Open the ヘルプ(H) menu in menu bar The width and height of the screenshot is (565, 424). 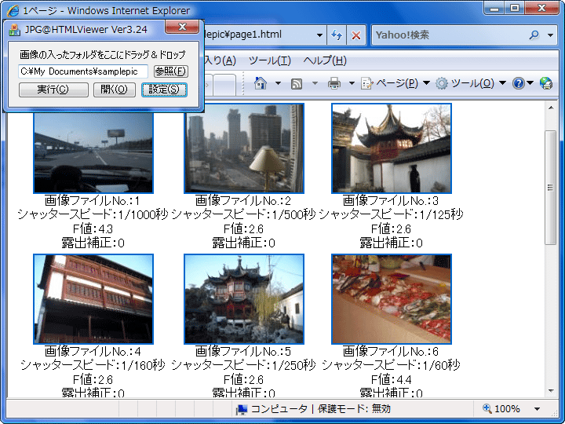(325, 60)
